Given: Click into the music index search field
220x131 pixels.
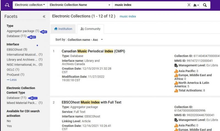Looking at the screenshot, I should click(148, 5).
